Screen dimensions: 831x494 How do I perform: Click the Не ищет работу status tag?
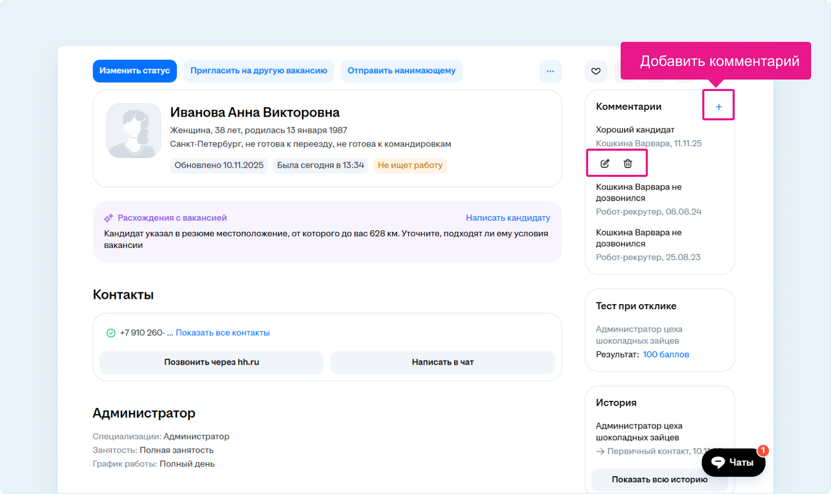click(410, 165)
